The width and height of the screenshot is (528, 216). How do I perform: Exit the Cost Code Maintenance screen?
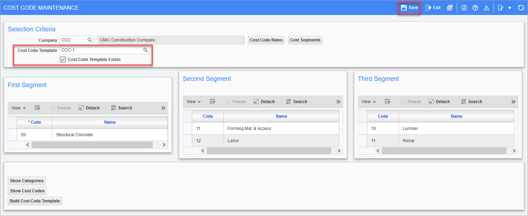[433, 8]
